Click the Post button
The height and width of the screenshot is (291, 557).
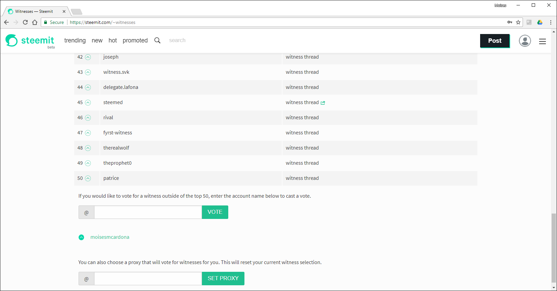point(495,41)
